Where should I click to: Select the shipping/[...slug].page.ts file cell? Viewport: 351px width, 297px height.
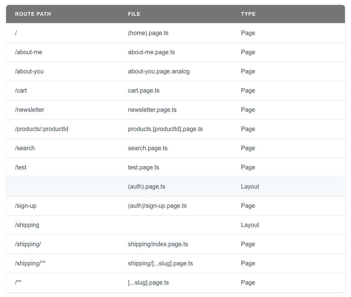(x=160, y=263)
